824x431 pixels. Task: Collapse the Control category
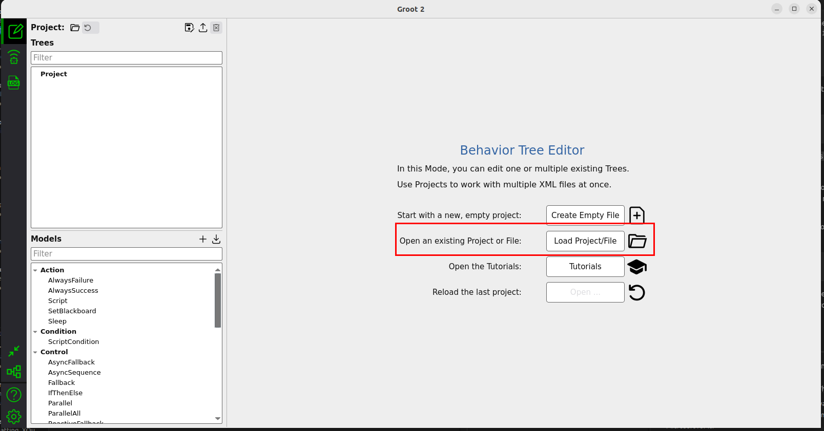35,352
